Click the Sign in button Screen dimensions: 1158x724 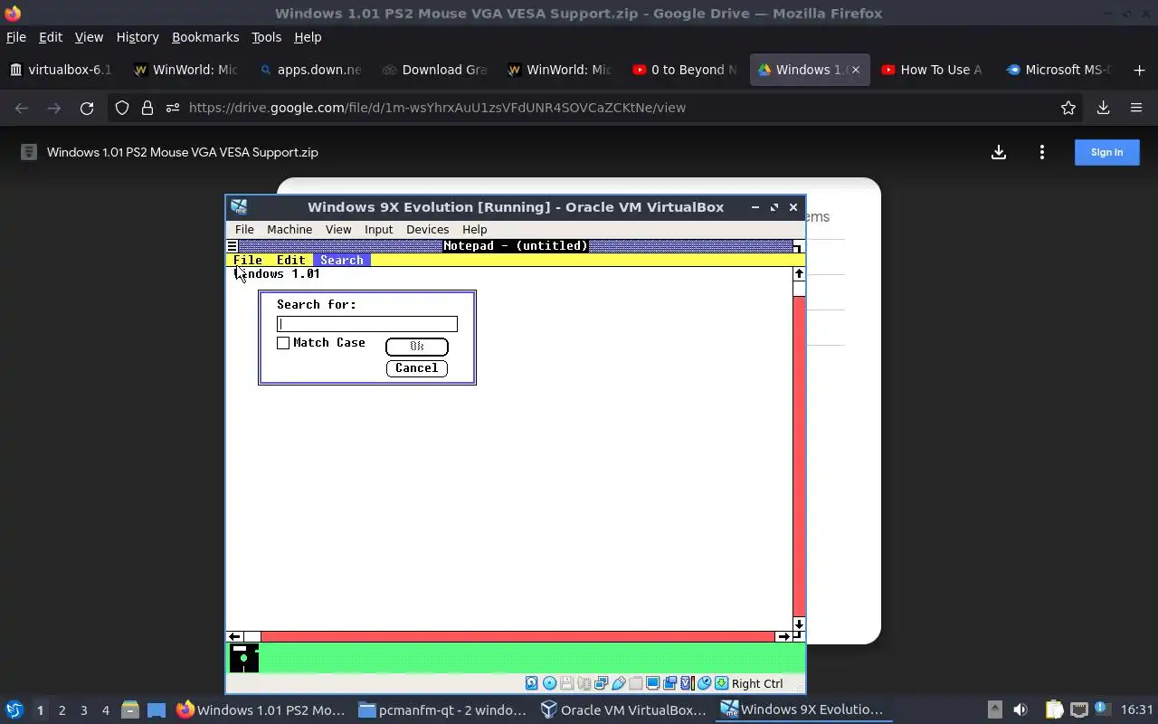(x=1106, y=152)
